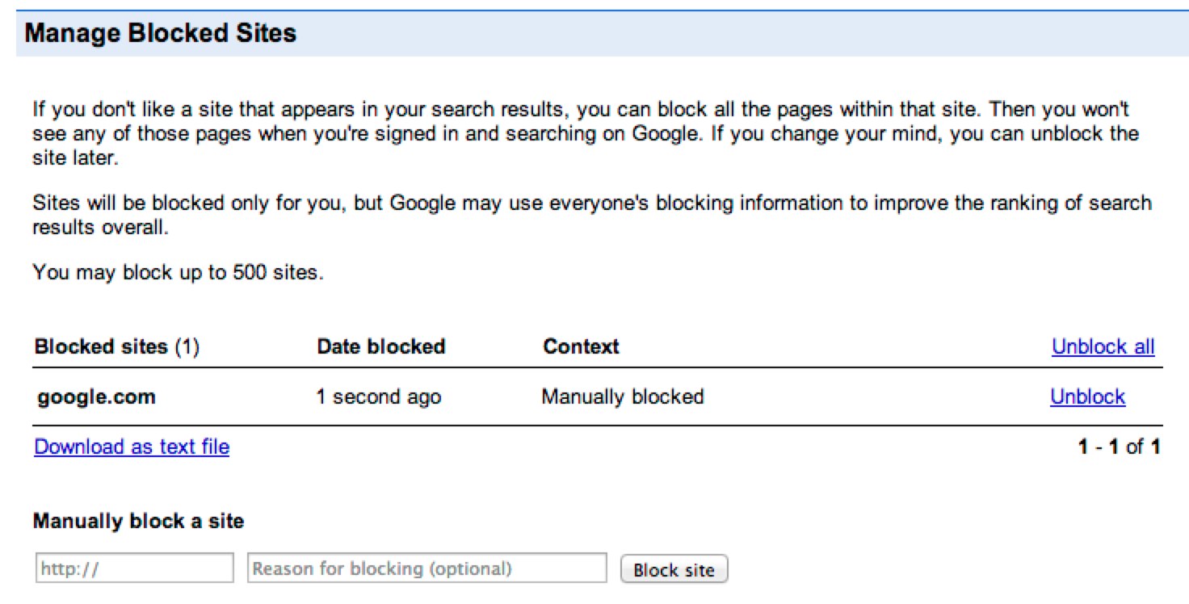Click the '1 - 1 of 1' pagination text

point(1119,447)
